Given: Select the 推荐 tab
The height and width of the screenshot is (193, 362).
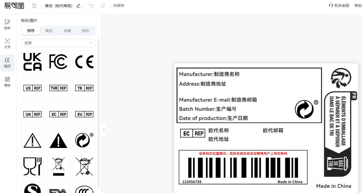Looking at the screenshot, I should point(31,31).
